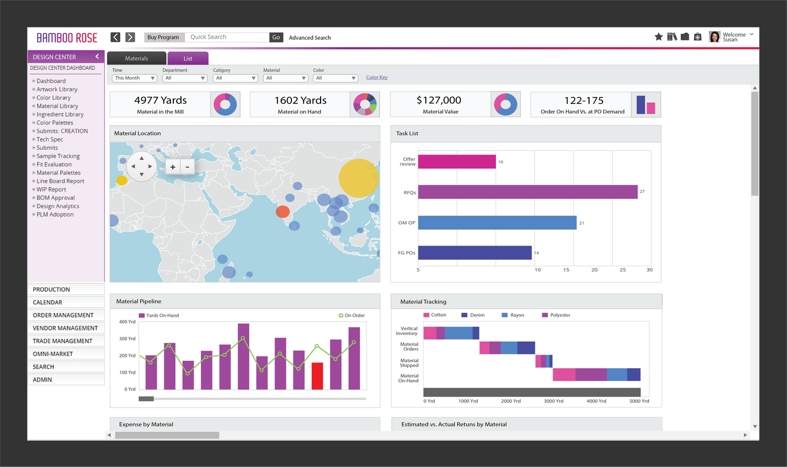Open the library books icon
The height and width of the screenshot is (467, 787).
672,37
